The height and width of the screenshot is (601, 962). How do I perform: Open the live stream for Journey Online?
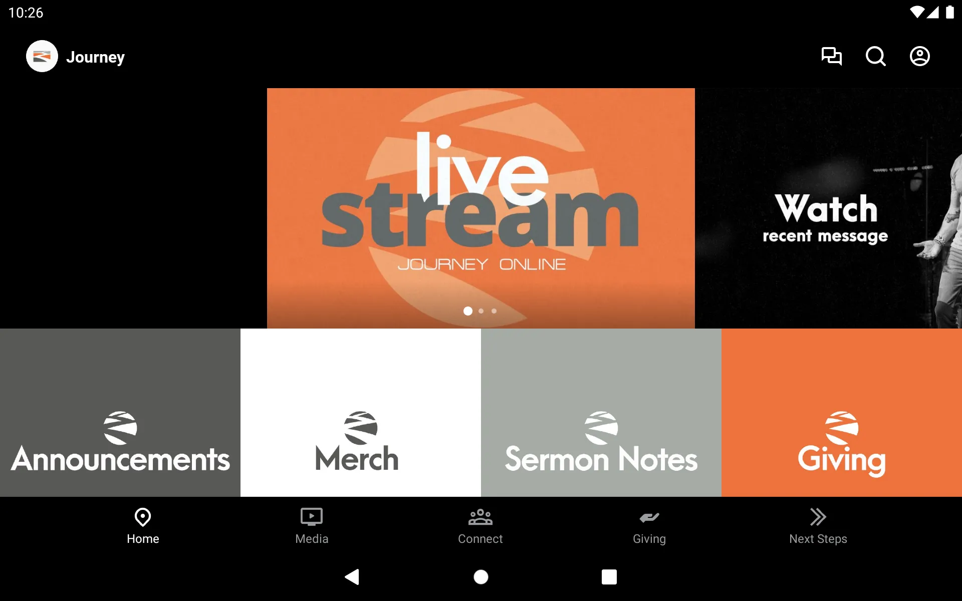point(480,208)
